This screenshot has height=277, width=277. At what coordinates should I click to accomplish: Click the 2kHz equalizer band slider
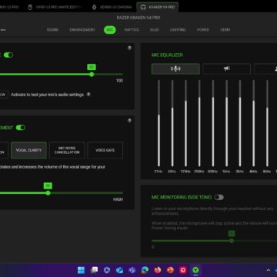[240, 123]
